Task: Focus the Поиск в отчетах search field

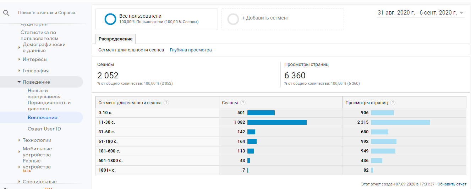Action: coord(46,13)
